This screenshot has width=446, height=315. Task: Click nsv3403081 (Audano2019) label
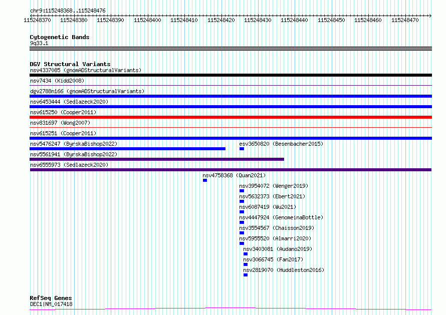(278, 249)
